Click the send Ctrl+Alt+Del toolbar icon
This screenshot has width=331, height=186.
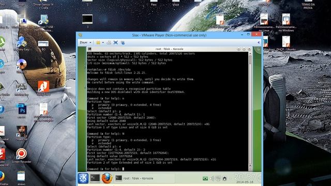(x=109, y=42)
